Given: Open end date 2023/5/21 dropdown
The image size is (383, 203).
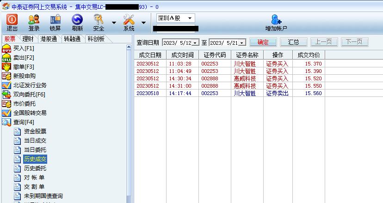Looking at the screenshot, I should [242, 43].
